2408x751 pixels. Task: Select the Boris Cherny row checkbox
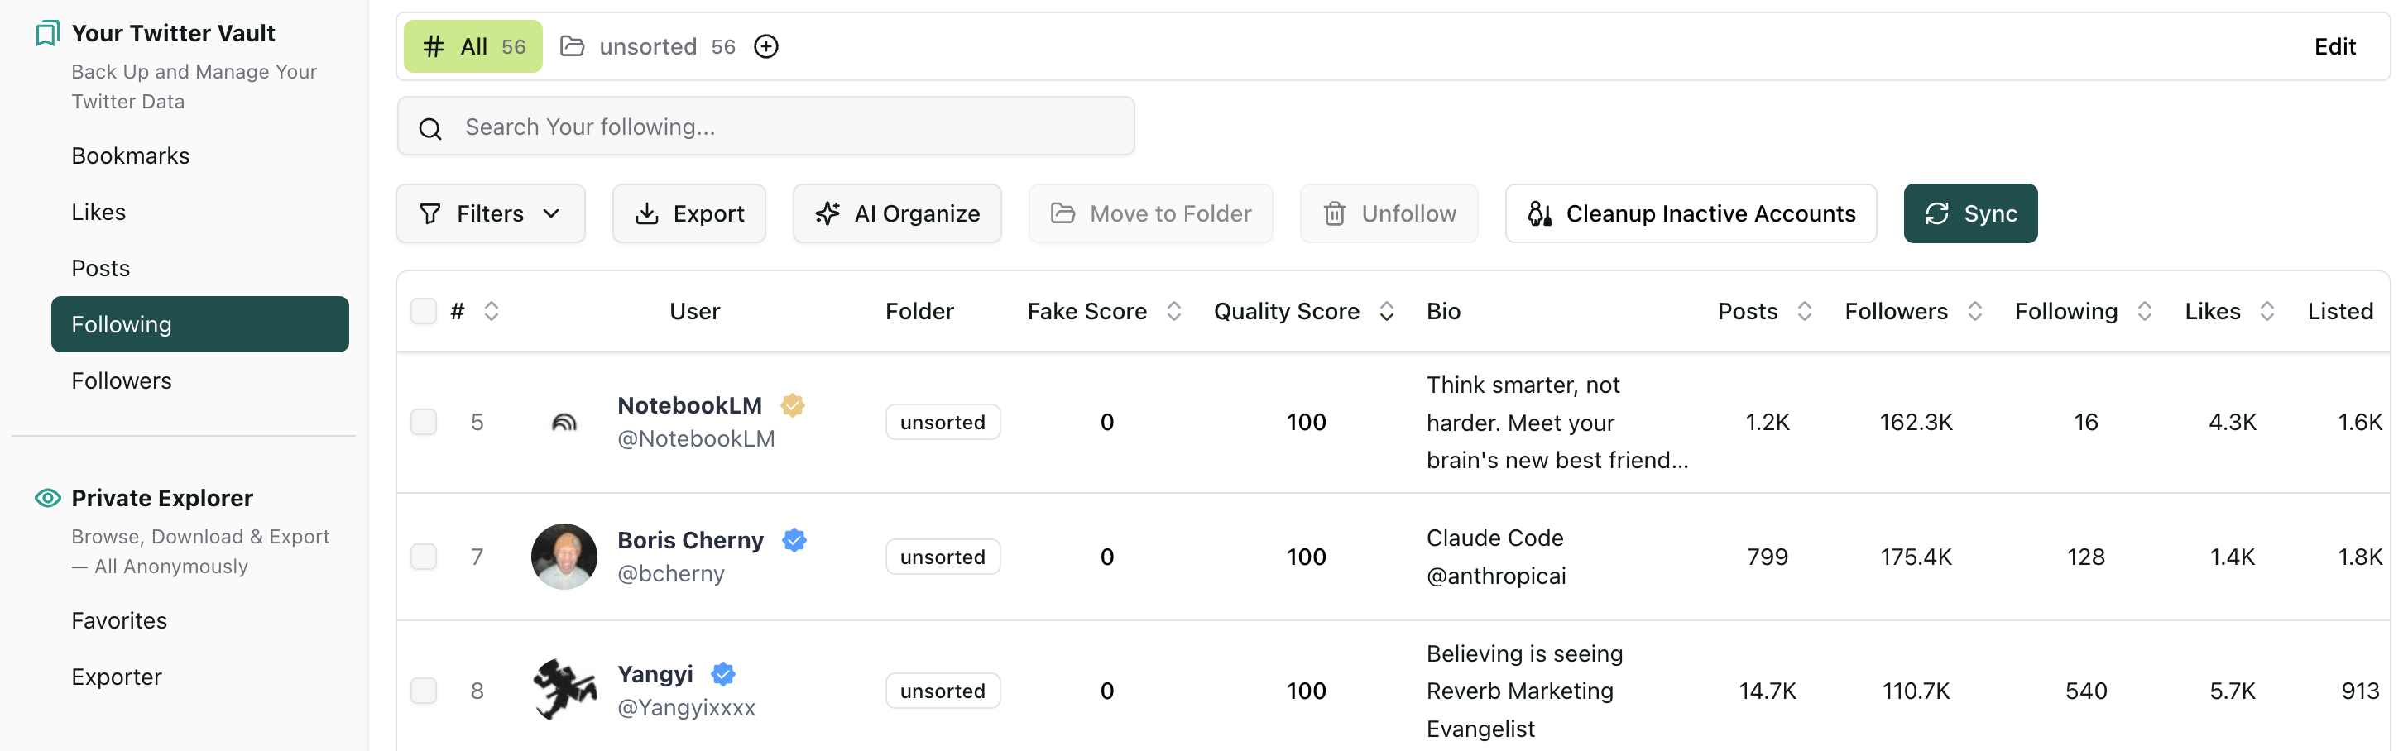[x=424, y=557]
